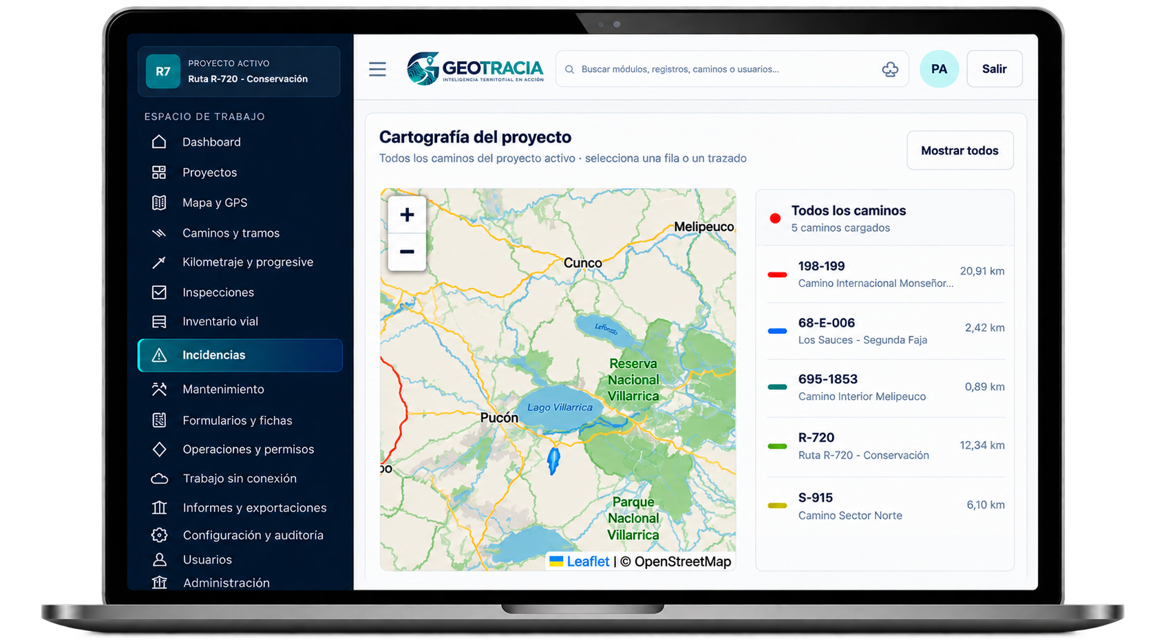Click the Incidencias warning triangle icon
Image resolution: width=1164 pixels, height=640 pixels.
pos(159,355)
